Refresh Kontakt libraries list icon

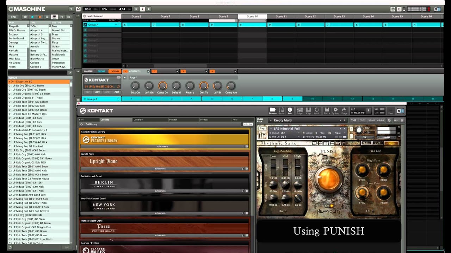click(81, 124)
